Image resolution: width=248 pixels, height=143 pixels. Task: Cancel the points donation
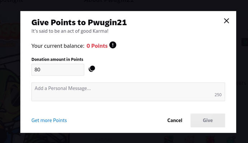click(x=175, y=120)
